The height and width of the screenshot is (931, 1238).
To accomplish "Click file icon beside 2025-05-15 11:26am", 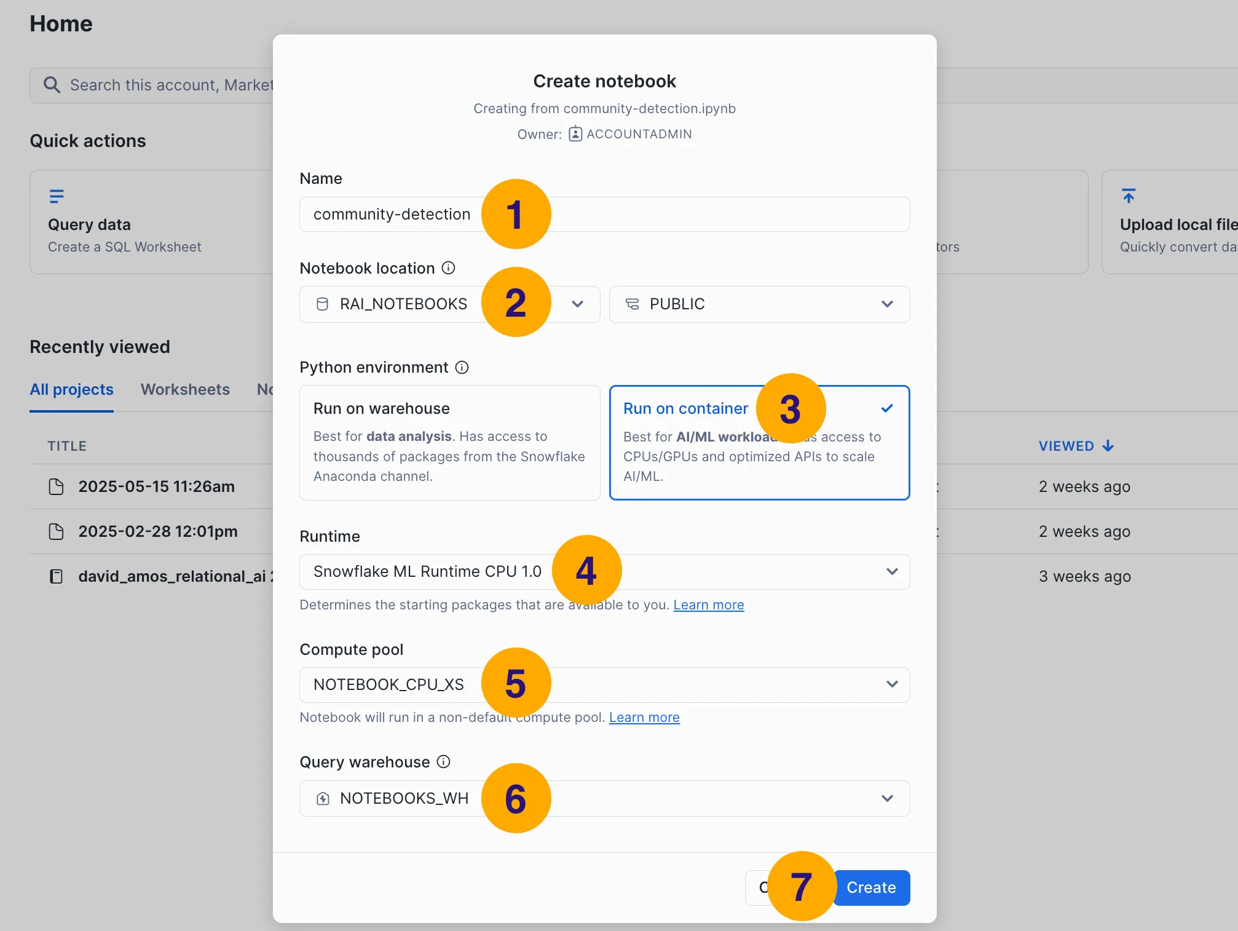I will (x=56, y=486).
